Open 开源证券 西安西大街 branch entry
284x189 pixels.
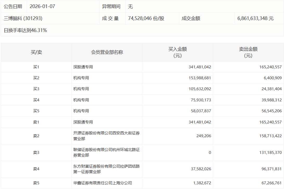click(106, 136)
